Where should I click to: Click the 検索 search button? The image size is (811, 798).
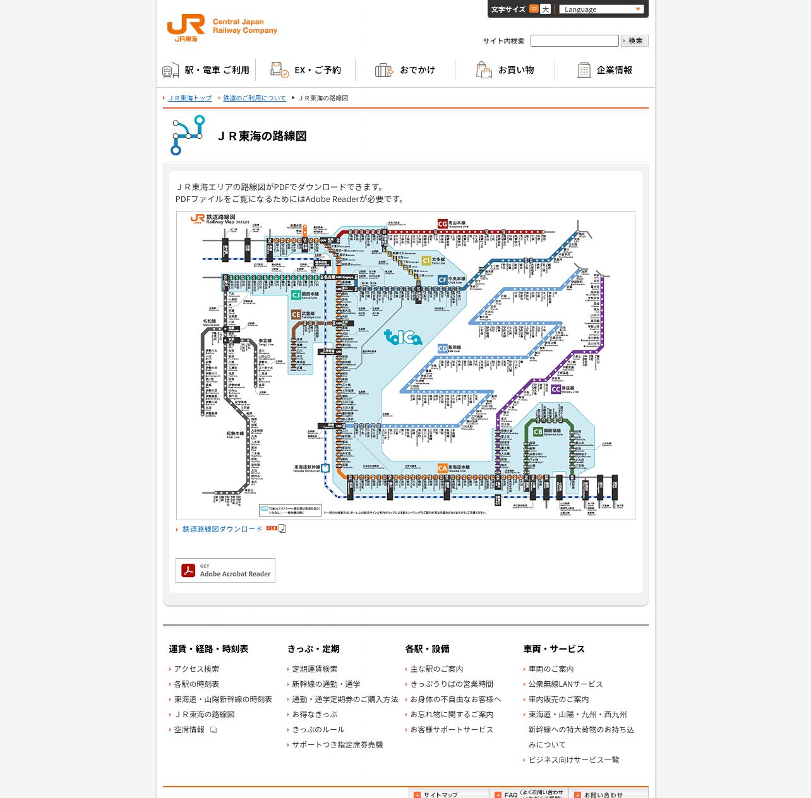pos(635,40)
